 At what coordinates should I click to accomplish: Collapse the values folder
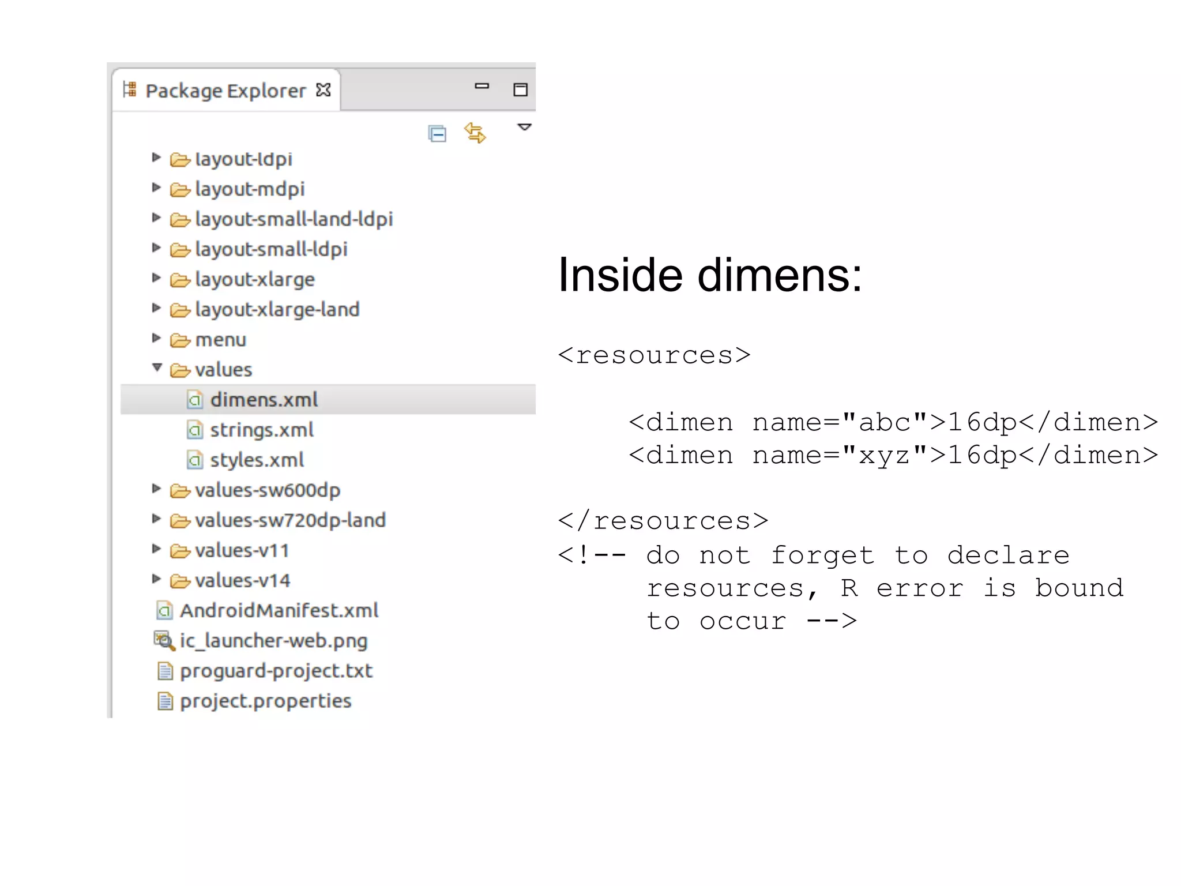[x=157, y=367]
